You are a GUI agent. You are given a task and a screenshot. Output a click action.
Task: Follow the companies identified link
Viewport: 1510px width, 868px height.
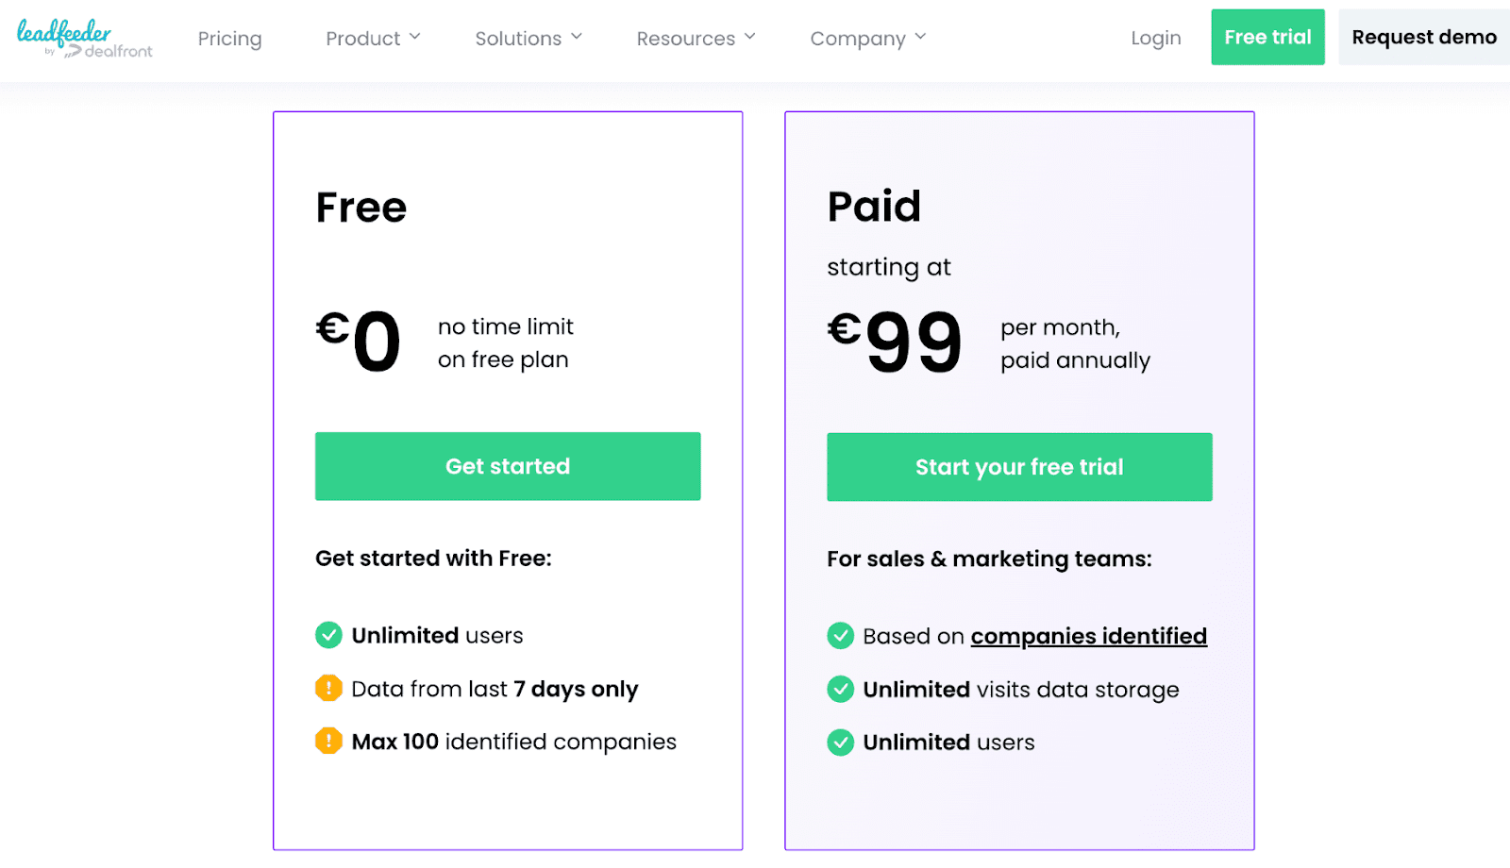[x=1088, y=636]
